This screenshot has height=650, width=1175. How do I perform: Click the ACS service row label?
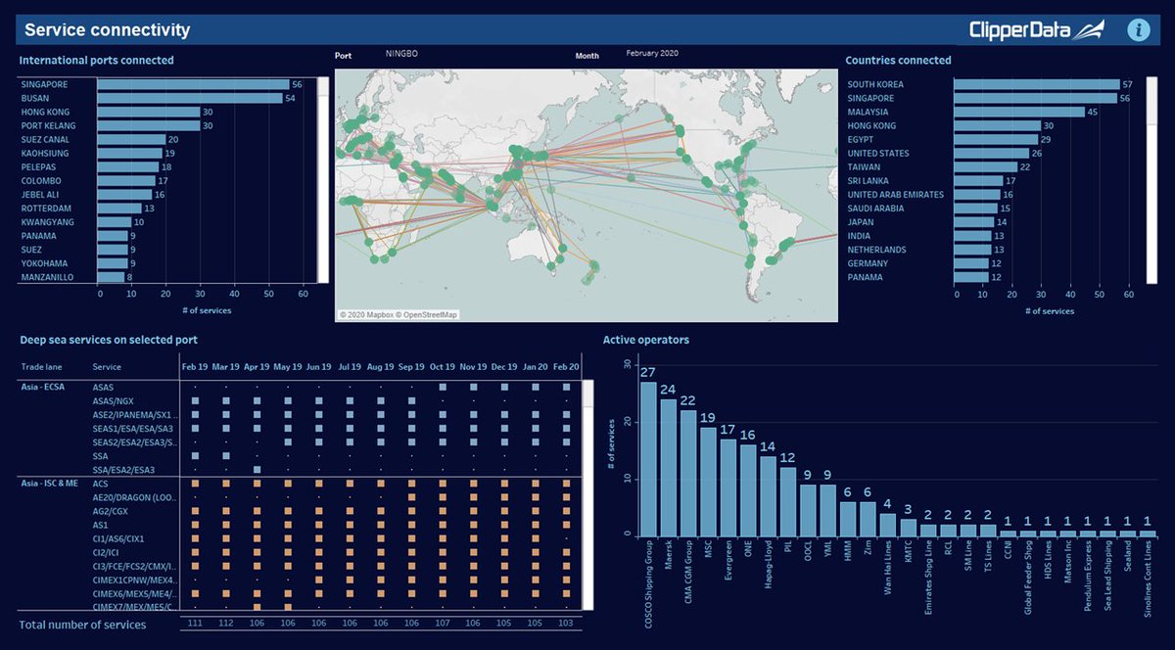(x=100, y=483)
